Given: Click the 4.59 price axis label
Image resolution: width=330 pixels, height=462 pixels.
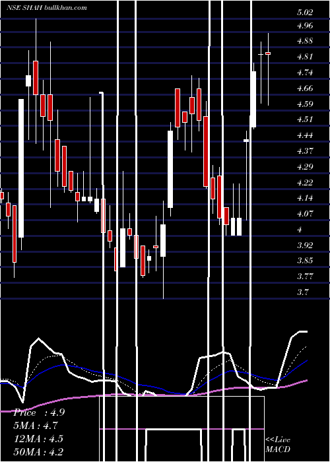Looking at the screenshot, I should (305, 104).
